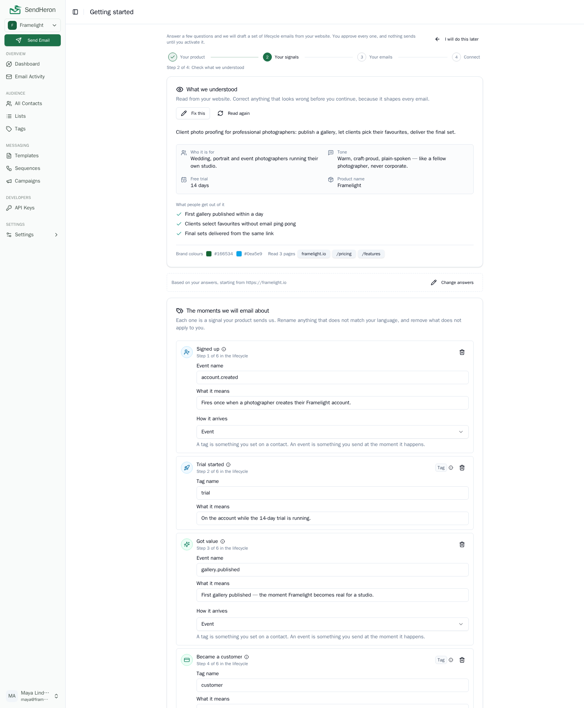Click the Send Email button

click(x=32, y=40)
